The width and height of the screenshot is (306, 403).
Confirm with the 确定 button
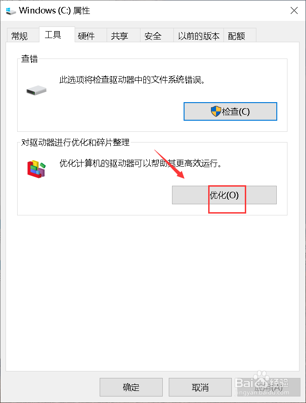pos(131,387)
